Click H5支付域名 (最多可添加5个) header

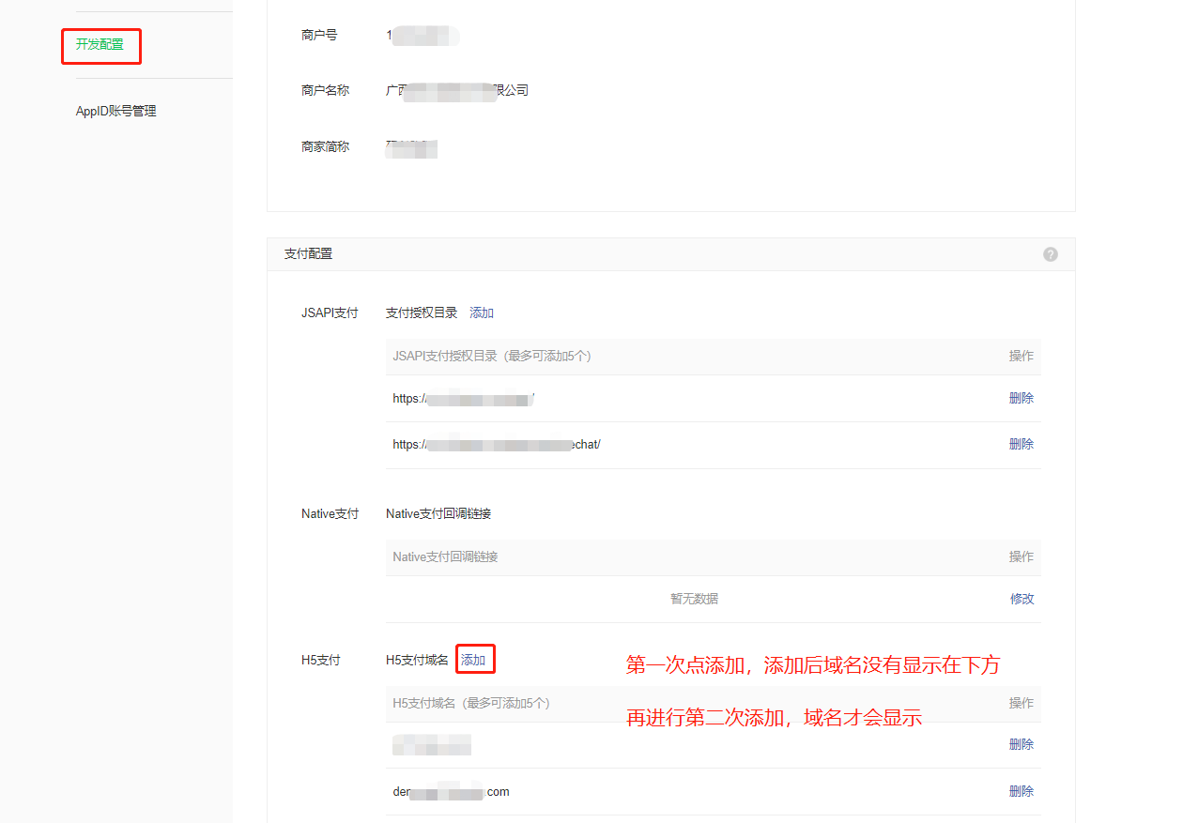click(x=471, y=703)
